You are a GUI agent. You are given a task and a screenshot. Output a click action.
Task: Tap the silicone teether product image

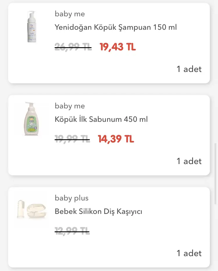pyautogui.click(x=31, y=209)
